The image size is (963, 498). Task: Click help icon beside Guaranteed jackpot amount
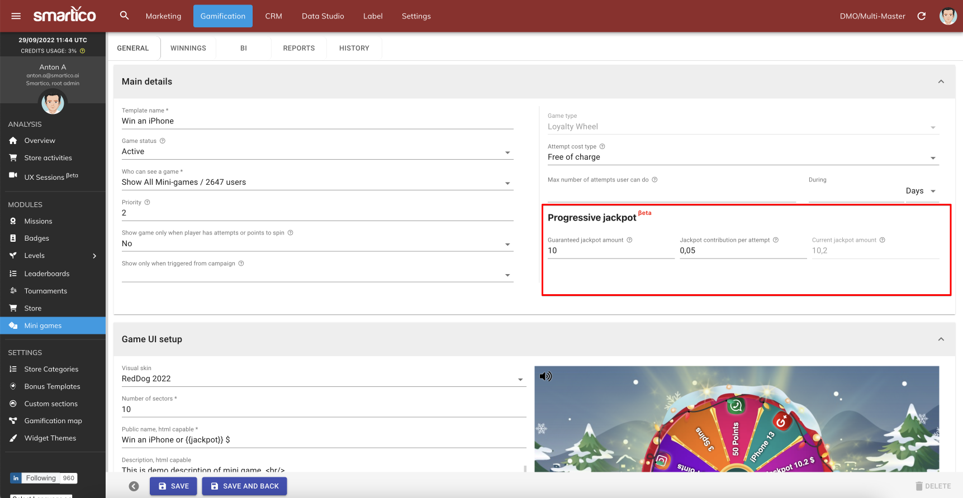coord(629,240)
